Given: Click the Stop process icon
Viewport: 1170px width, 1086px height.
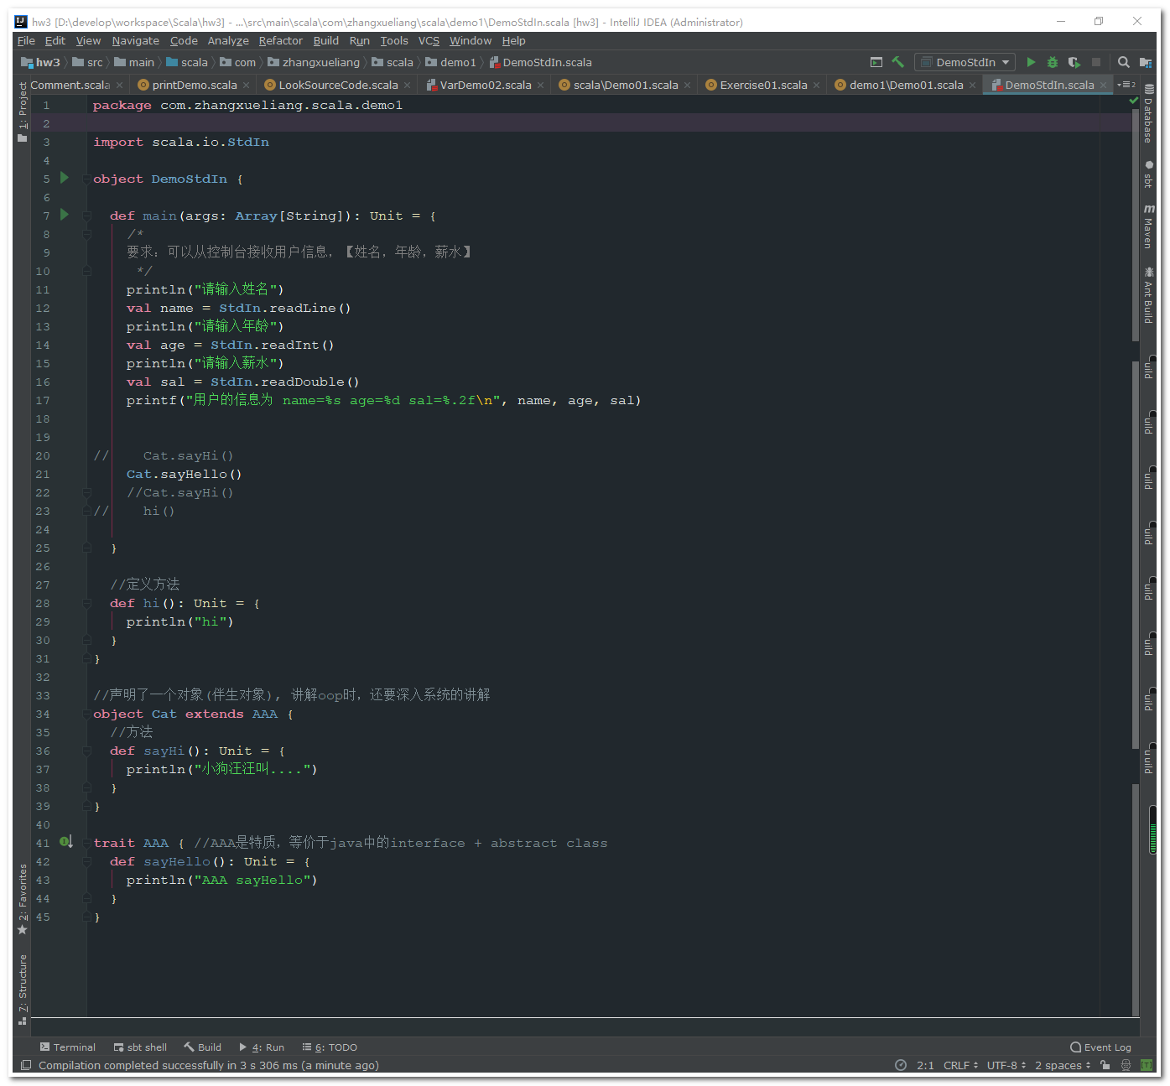Looking at the screenshot, I should (x=1096, y=62).
